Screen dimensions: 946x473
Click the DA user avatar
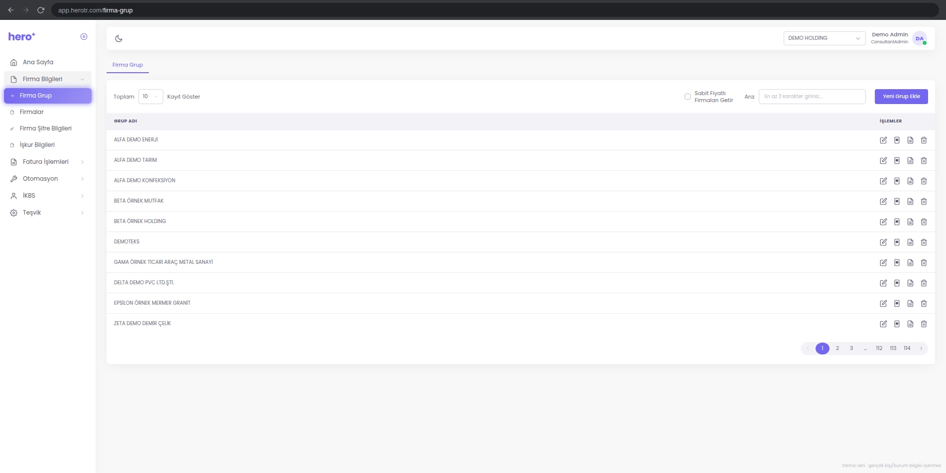pyautogui.click(x=920, y=38)
